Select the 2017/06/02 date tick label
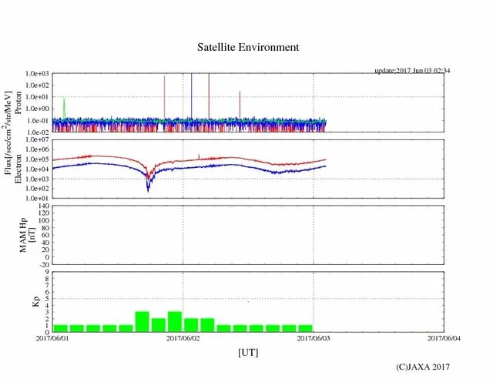This screenshot has width=493, height=382. [x=183, y=338]
